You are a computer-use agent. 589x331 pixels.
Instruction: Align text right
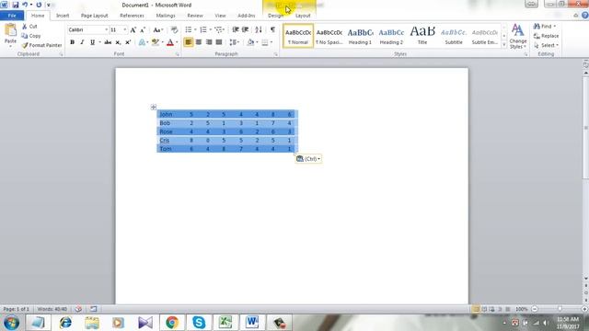point(209,42)
